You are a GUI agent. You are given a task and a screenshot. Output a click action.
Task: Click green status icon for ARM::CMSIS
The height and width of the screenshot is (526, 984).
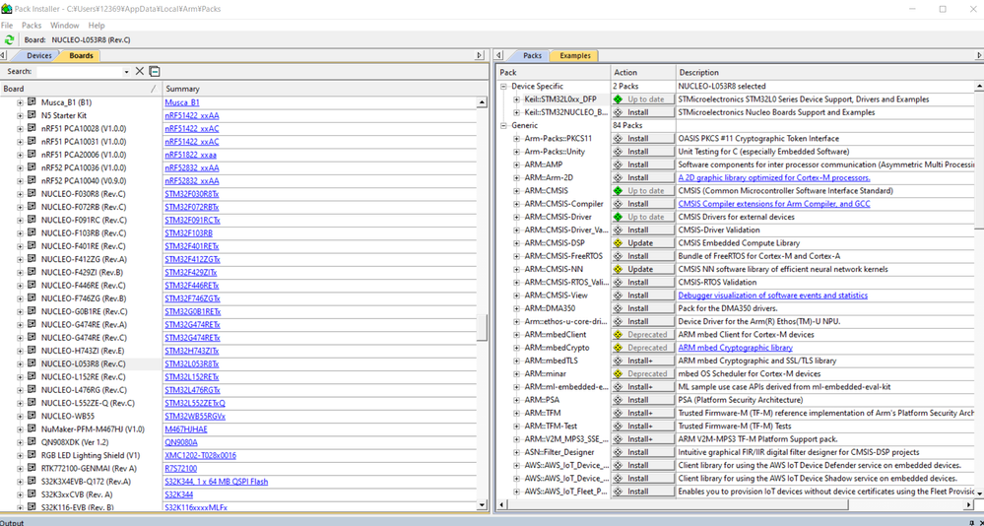pos(618,191)
